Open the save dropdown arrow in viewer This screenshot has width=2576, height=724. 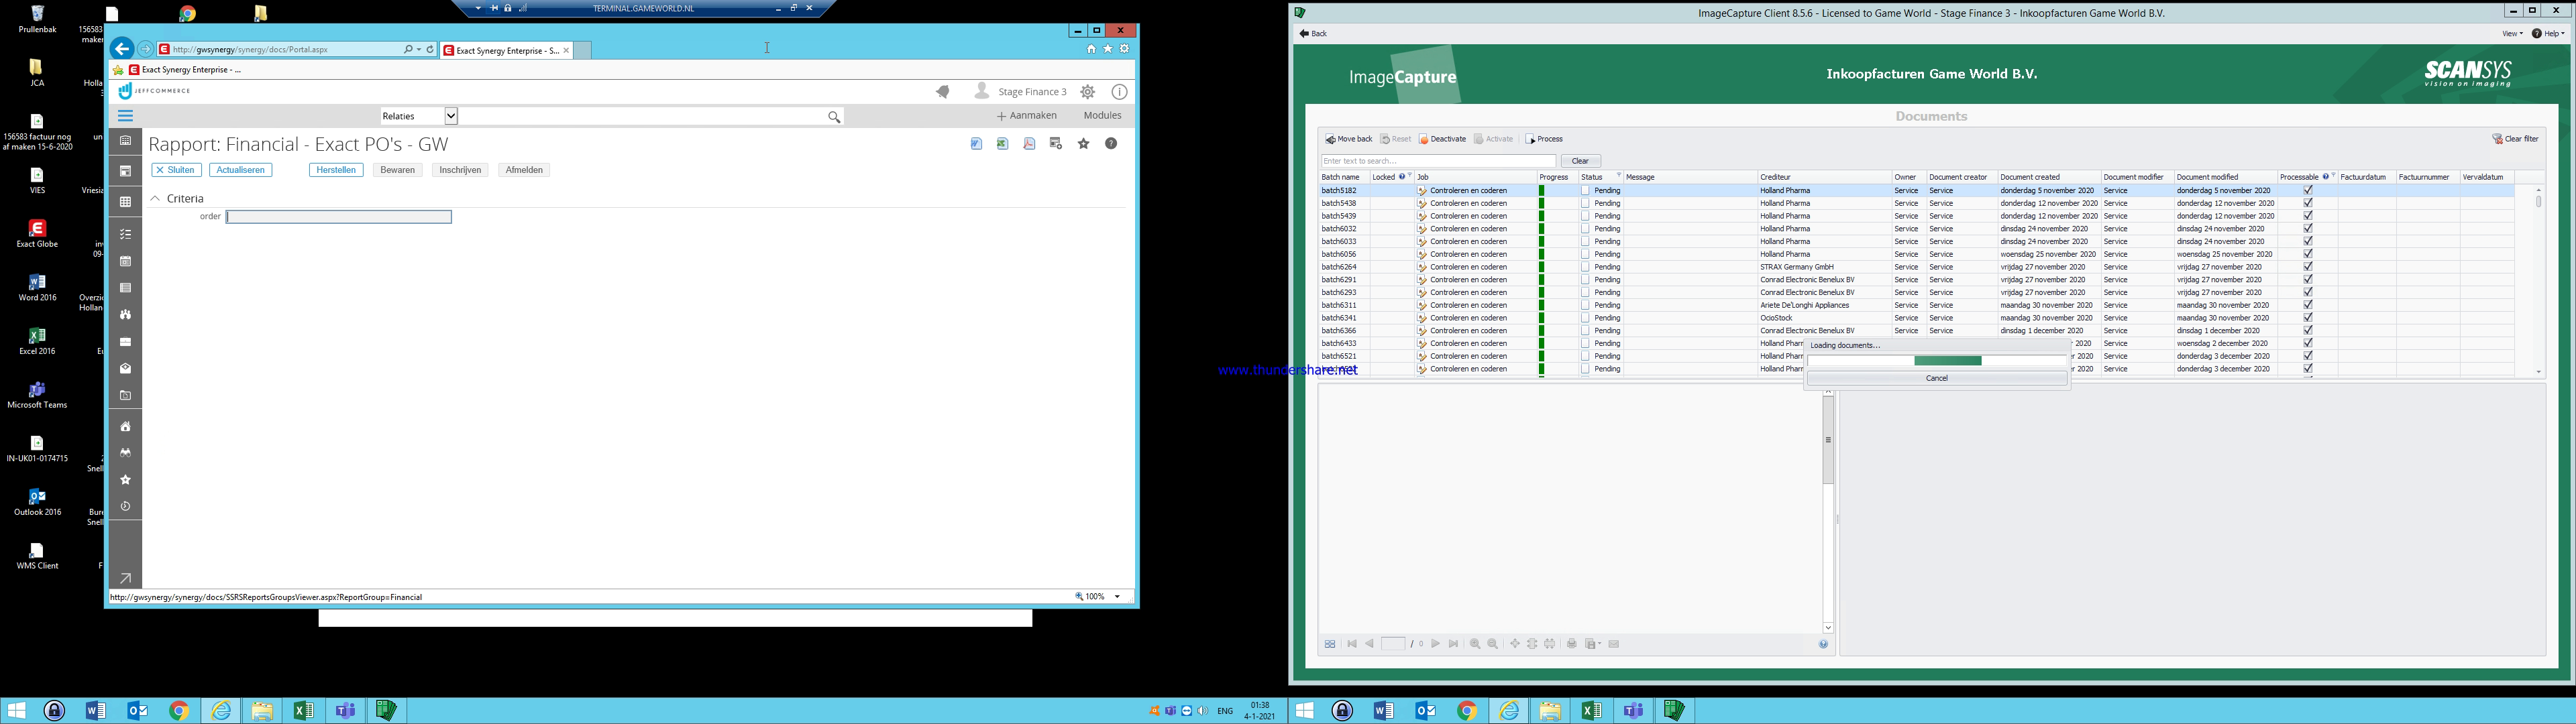pos(1599,645)
